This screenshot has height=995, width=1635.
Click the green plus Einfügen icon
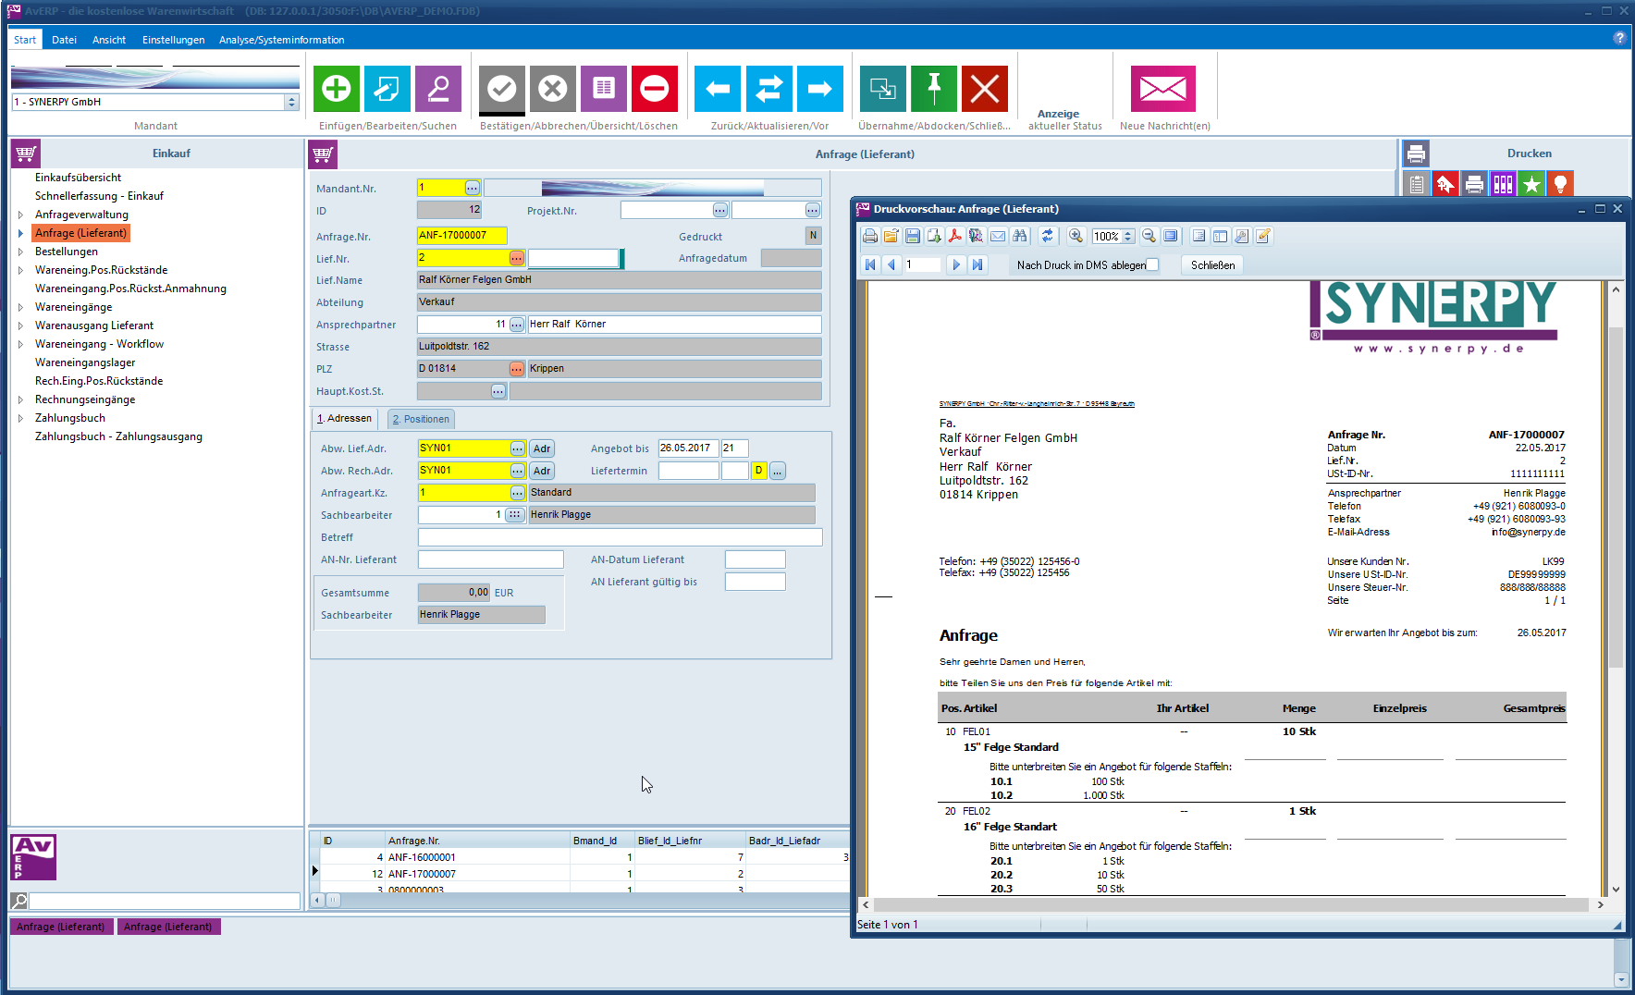tap(336, 89)
